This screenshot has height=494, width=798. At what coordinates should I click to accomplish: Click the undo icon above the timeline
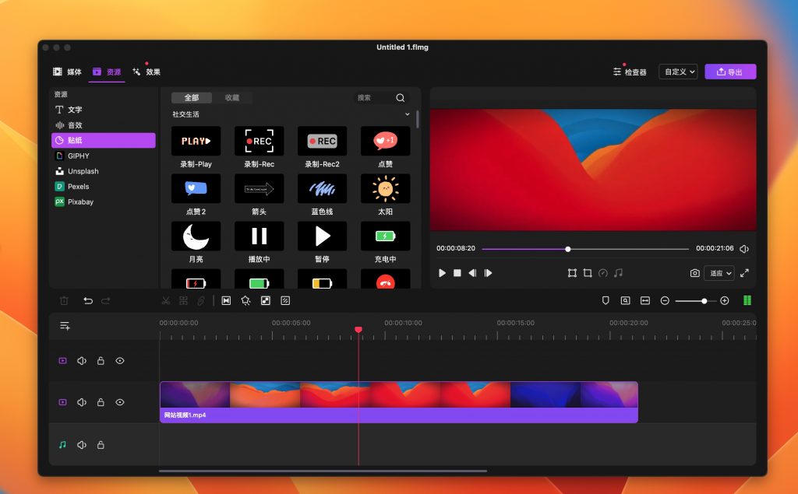[87, 300]
